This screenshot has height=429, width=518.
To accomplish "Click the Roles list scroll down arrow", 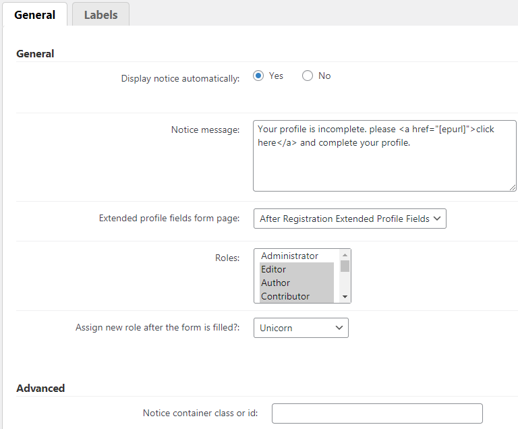I will (x=345, y=297).
